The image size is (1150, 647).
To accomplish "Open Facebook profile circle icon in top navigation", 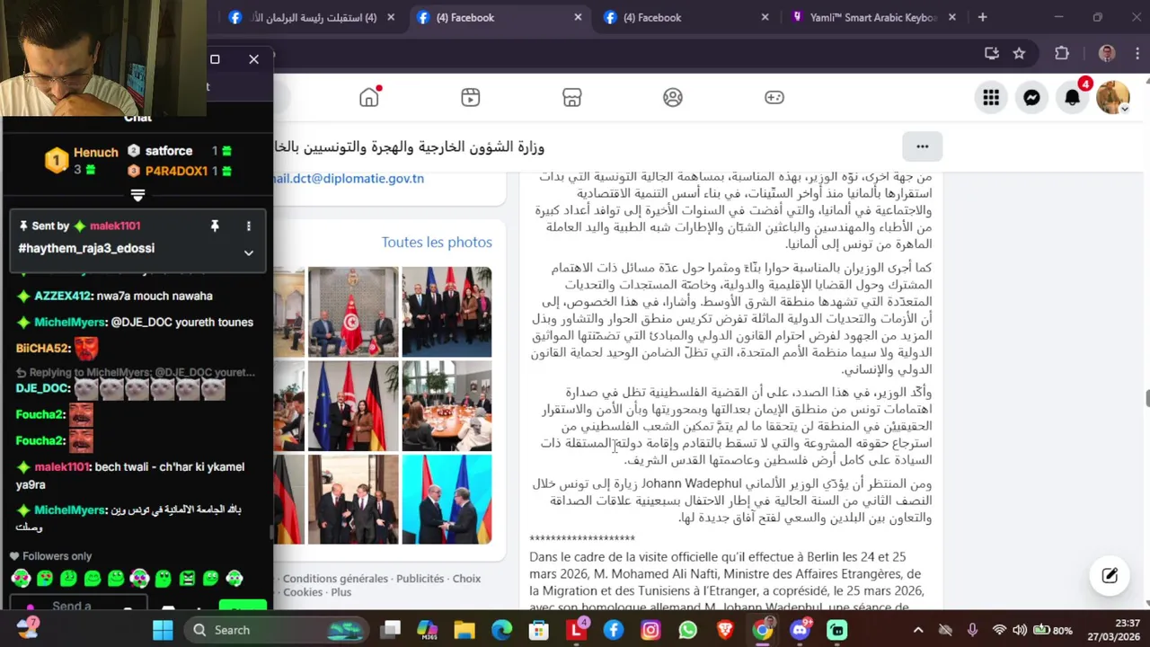I will (x=673, y=97).
